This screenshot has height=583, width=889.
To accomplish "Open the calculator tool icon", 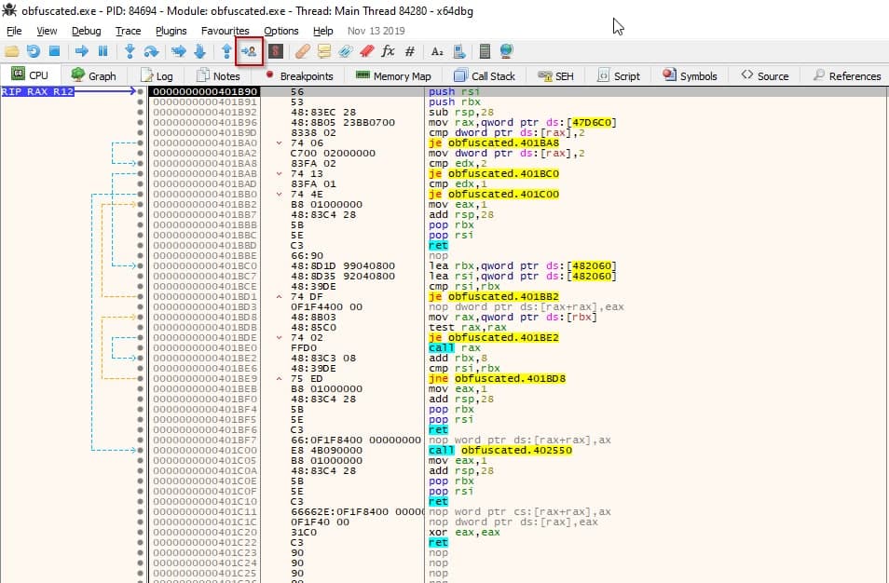I will [484, 51].
